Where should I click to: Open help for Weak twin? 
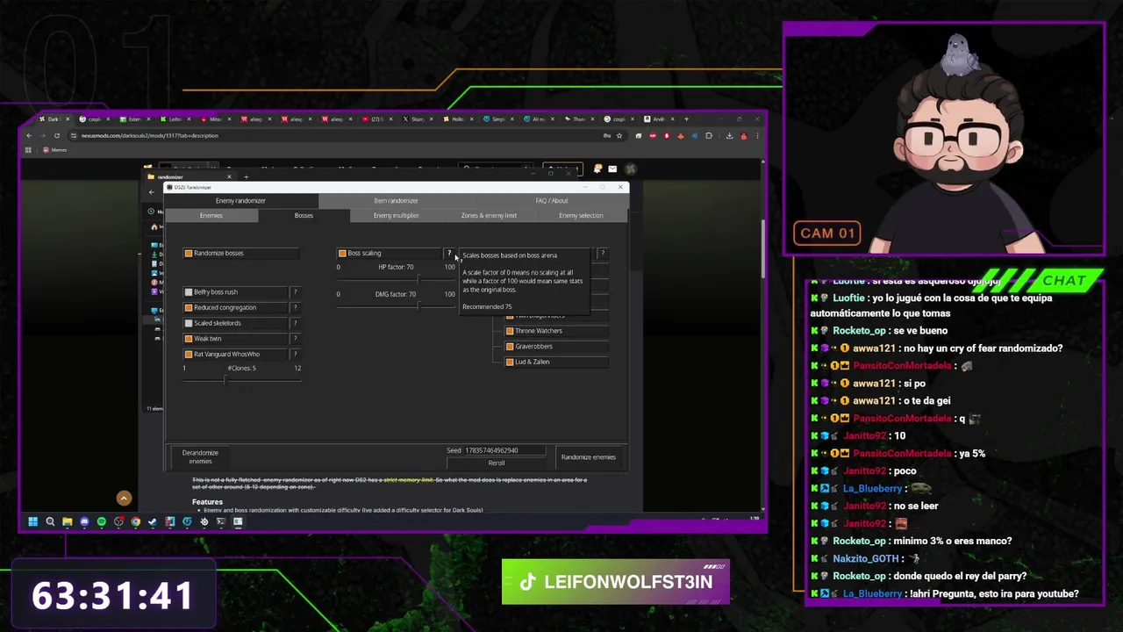click(295, 339)
